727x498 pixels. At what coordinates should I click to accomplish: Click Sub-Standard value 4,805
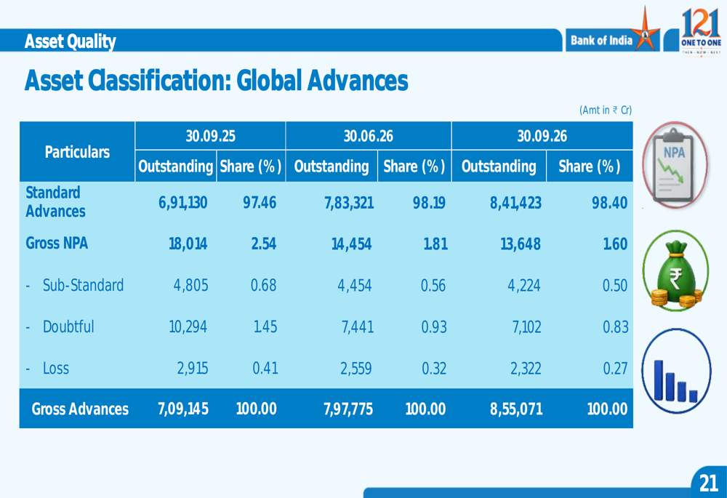click(x=190, y=286)
